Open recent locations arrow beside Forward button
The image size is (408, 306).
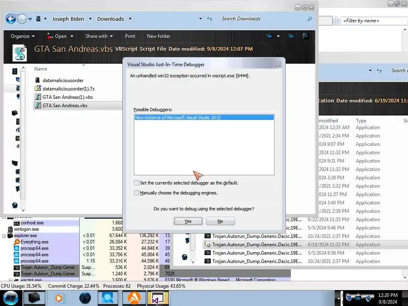(30, 19)
